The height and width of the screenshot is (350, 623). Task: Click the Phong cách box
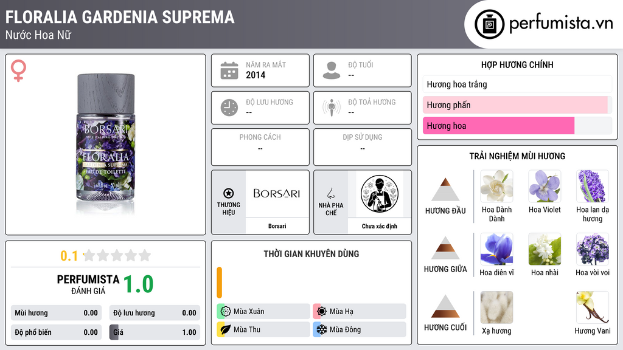[260, 147]
